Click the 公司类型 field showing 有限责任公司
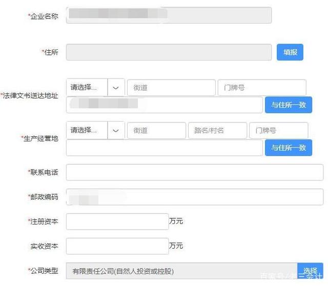The width and height of the screenshot is (328, 286). (x=181, y=271)
